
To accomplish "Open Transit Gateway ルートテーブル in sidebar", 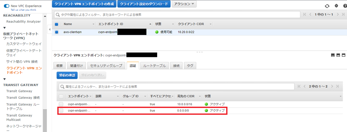I will [x=22, y=107].
